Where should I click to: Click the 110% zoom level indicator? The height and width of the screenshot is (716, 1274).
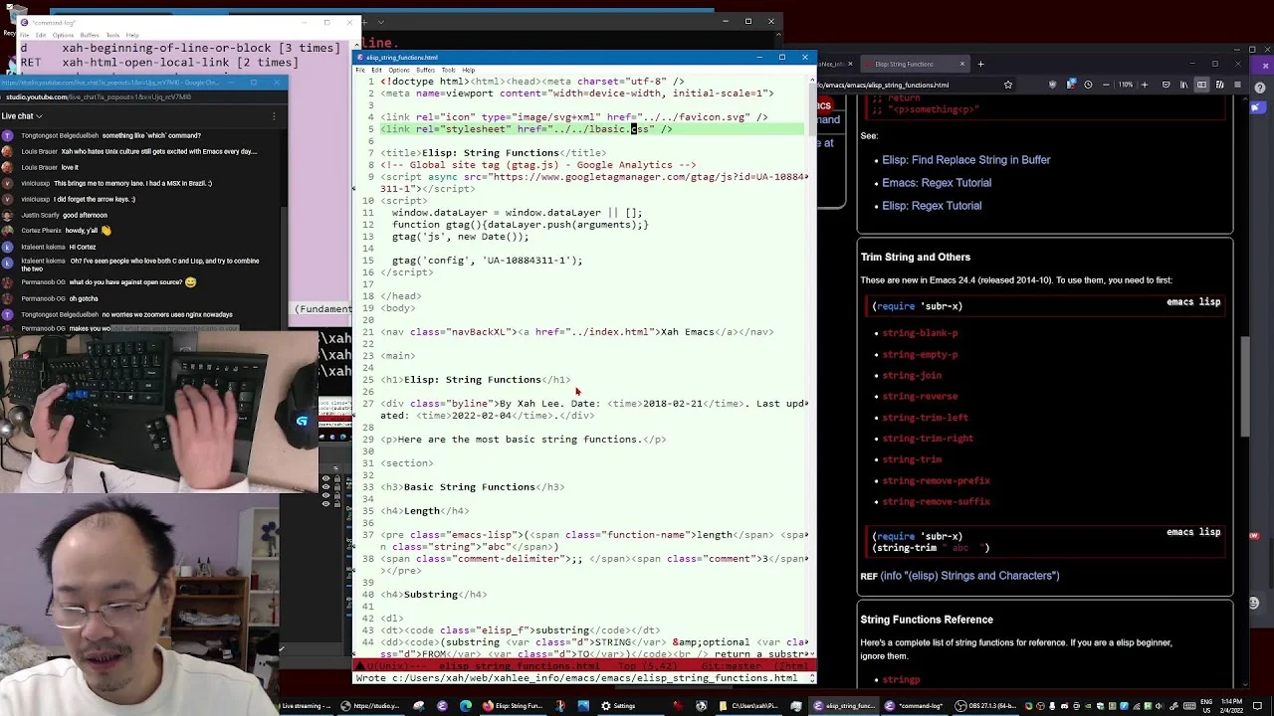tap(1126, 85)
